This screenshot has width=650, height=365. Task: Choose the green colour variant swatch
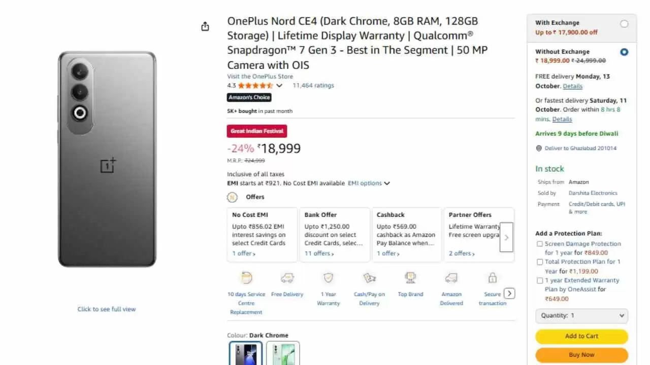click(283, 353)
